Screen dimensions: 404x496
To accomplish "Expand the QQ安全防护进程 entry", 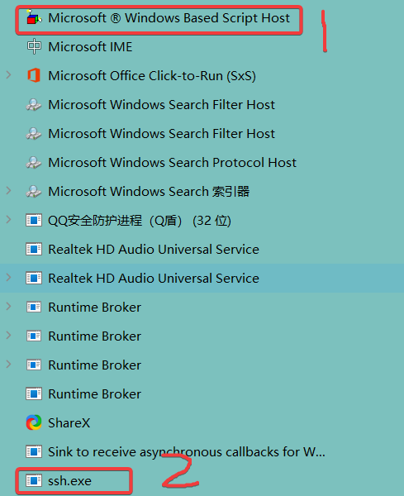I will pyautogui.click(x=8, y=220).
